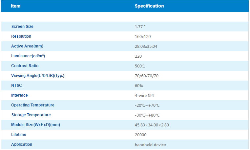Select the 'Active Area(mm)' label

[27, 46]
